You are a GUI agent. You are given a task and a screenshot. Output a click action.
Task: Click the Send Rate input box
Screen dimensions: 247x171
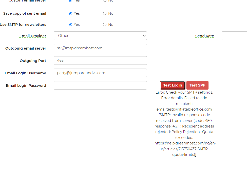[x=234, y=36]
